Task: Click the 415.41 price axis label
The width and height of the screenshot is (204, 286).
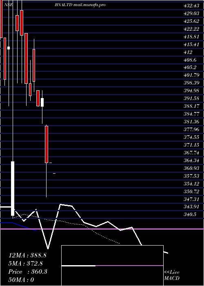Action: tap(191, 44)
